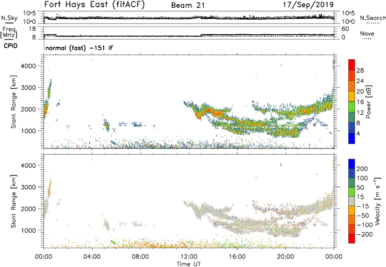Click the 08:00 time tick label
This screenshot has width=386, height=267.
coord(140,257)
